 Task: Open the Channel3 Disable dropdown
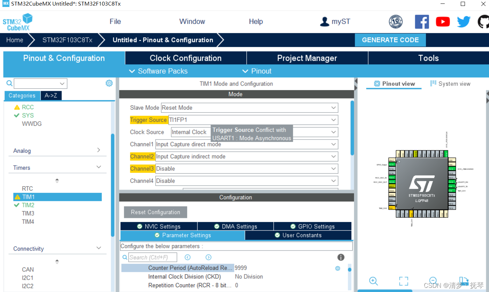247,169
